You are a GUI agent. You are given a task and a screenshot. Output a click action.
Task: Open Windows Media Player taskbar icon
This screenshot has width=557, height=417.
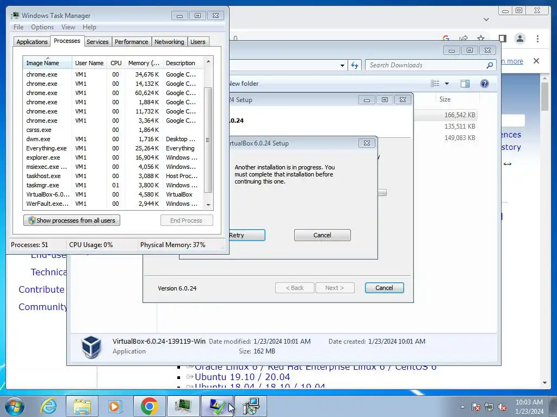tap(115, 406)
